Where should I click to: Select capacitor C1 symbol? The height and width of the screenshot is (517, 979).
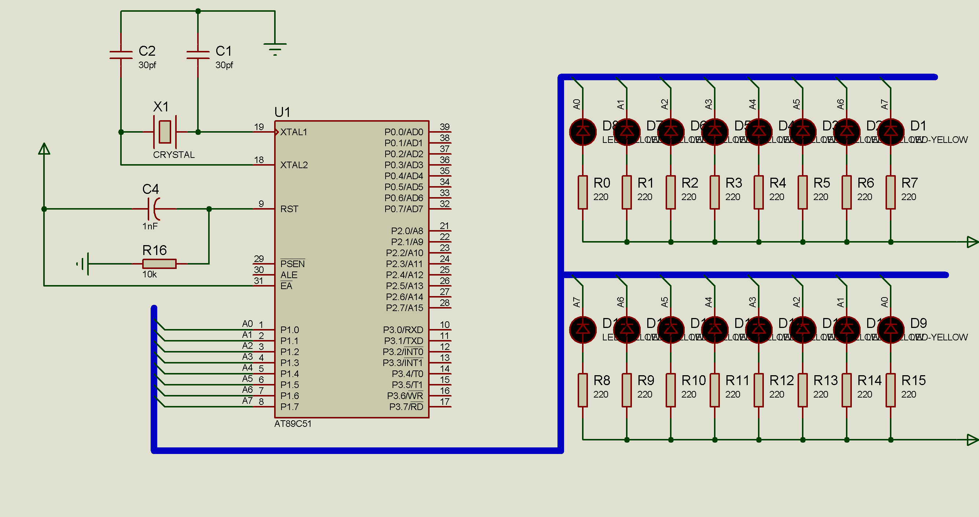click(x=198, y=55)
